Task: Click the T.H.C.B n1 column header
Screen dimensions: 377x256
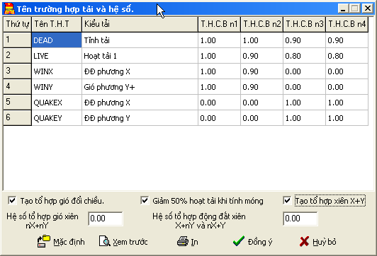Action: [x=219, y=24]
